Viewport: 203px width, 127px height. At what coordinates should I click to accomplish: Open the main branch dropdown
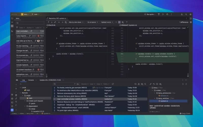[x=36, y=14]
